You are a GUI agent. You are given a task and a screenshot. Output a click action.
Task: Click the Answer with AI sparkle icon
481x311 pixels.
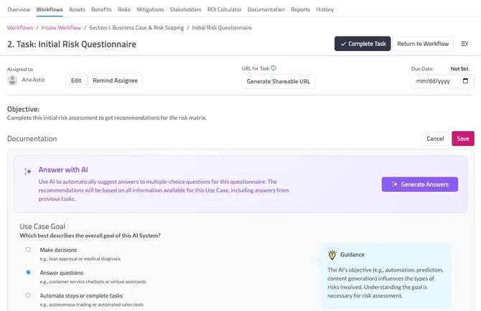(x=28, y=171)
